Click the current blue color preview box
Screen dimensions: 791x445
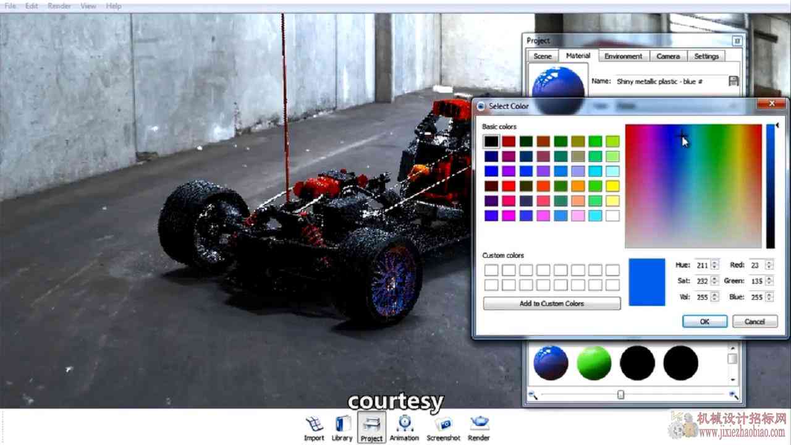pos(647,282)
